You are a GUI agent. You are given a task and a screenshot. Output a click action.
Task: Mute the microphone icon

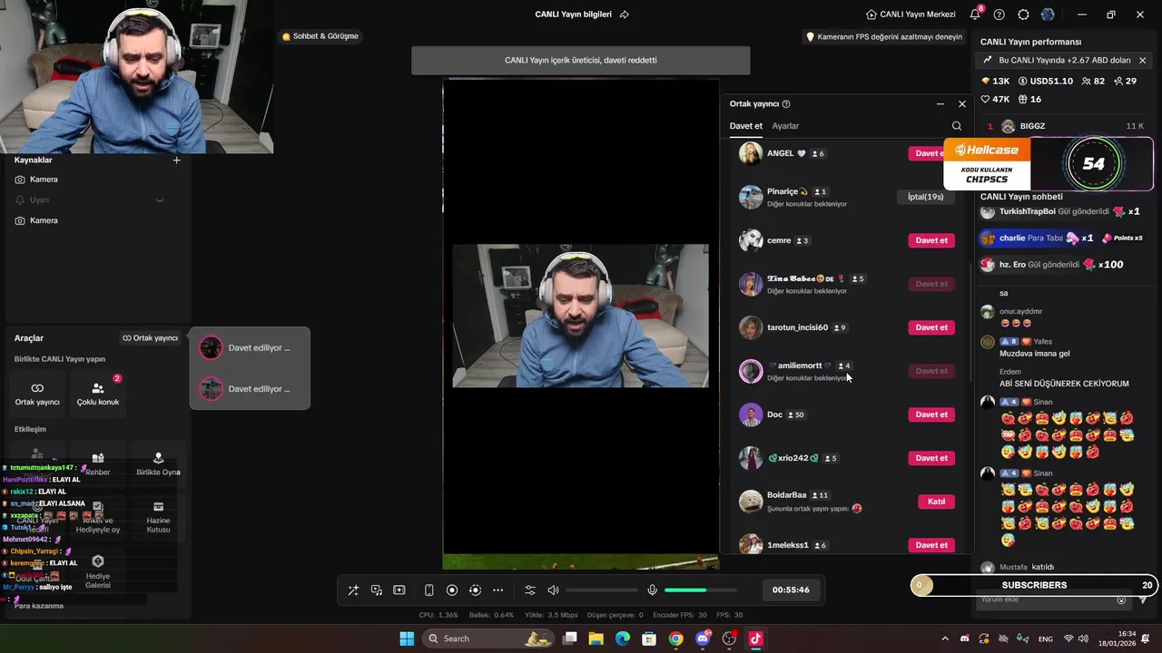[652, 590]
